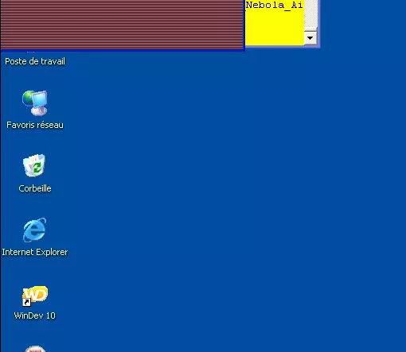Click the blue border edge of striped panel
The image size is (406, 352).
[x=122, y=50]
